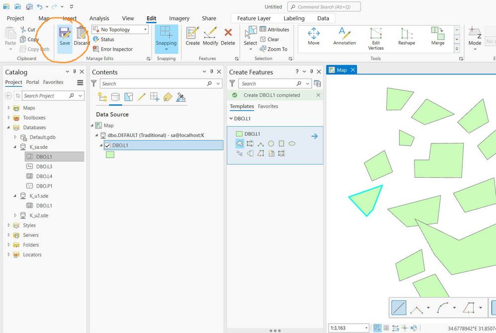Viewport: 496px width, 333px height.
Task: Select the Circle construction tool
Action: point(271,144)
